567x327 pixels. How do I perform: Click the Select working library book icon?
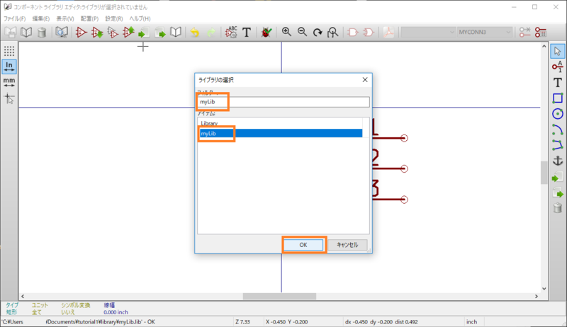click(26, 32)
